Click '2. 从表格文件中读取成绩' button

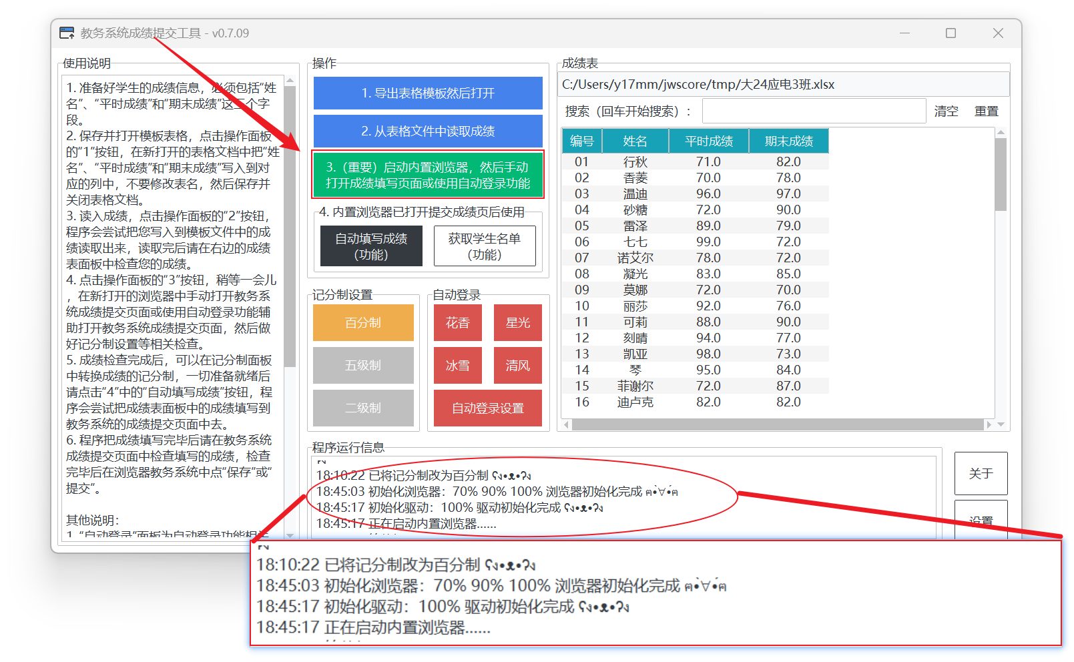[x=427, y=131]
